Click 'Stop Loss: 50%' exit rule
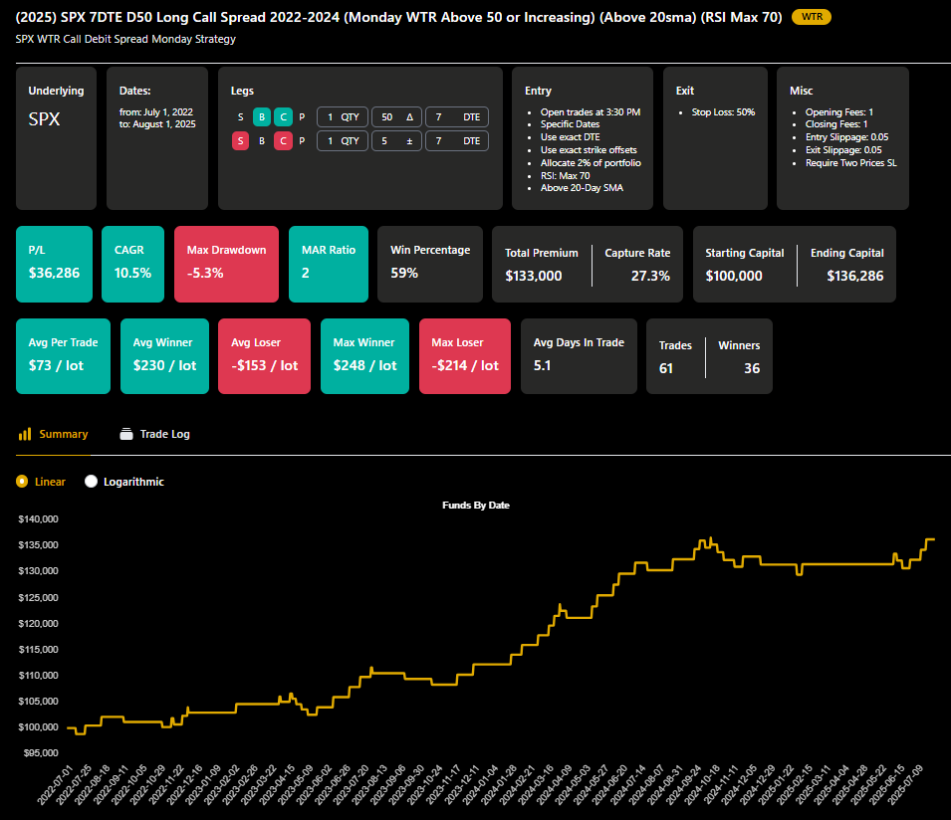The height and width of the screenshot is (820, 951). click(x=723, y=112)
